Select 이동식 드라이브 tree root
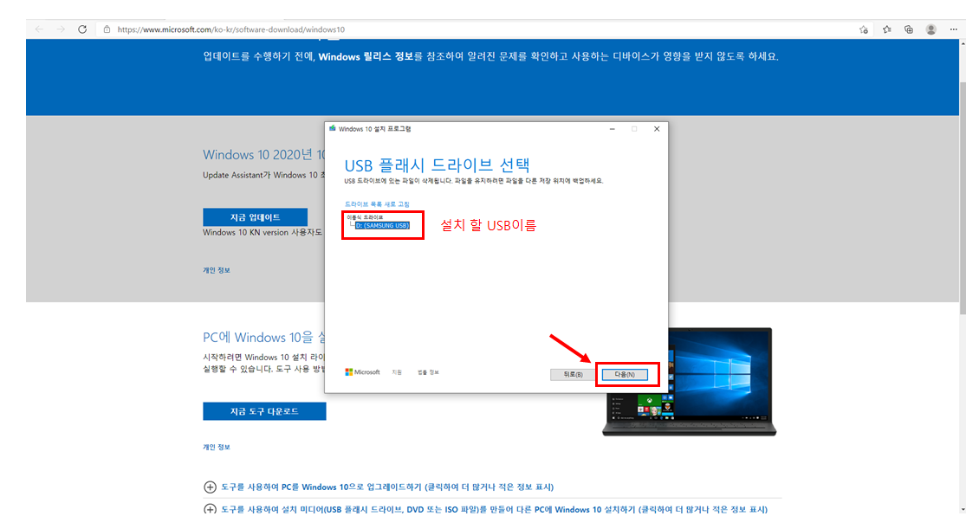 (x=365, y=217)
